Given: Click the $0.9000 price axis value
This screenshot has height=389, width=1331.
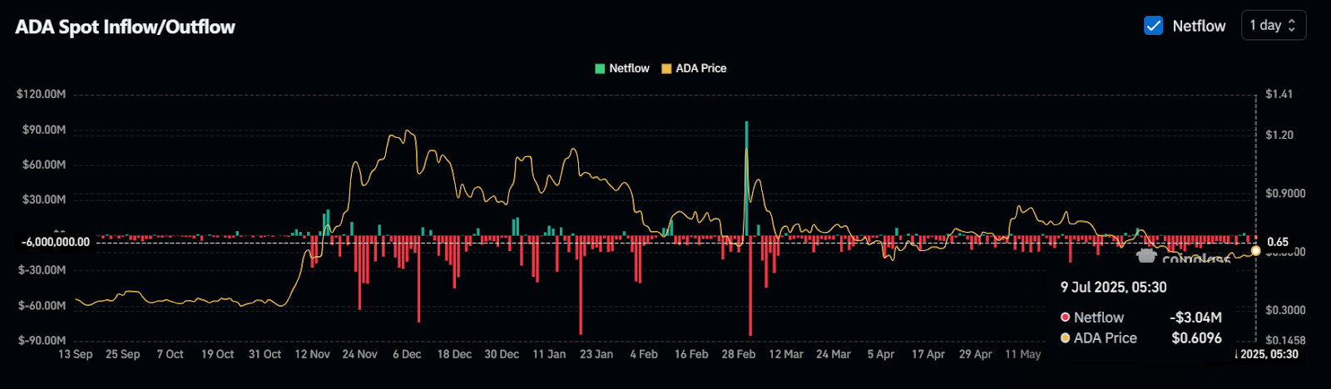Looking at the screenshot, I should coord(1285,193).
